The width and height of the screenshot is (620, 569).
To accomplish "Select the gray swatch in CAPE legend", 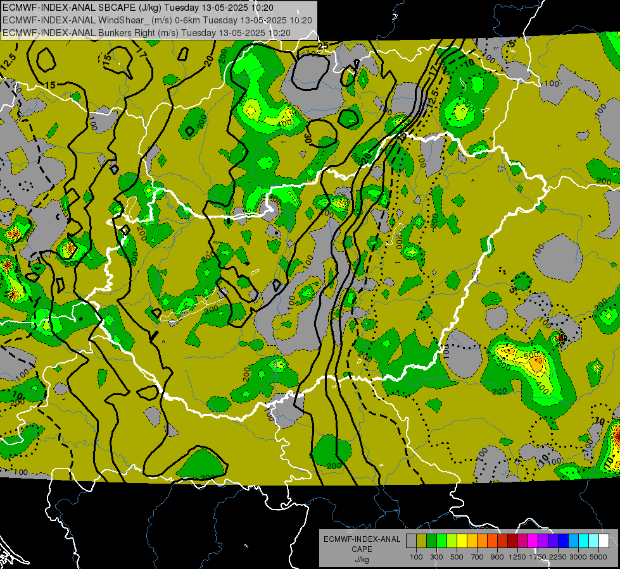I will [411, 541].
